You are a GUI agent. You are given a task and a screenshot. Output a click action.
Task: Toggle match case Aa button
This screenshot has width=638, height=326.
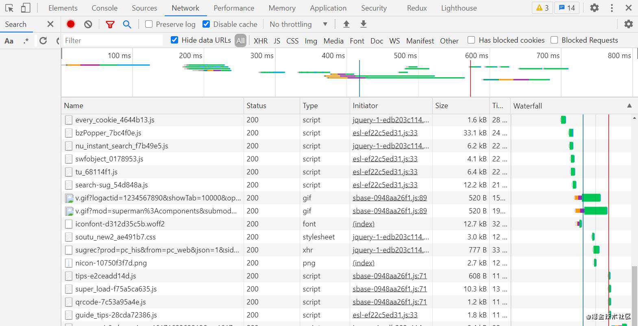tap(9, 41)
